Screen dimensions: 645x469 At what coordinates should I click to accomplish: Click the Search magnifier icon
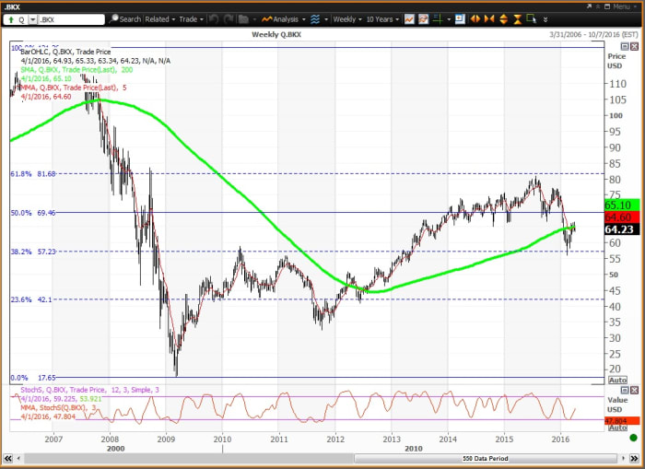pos(114,19)
